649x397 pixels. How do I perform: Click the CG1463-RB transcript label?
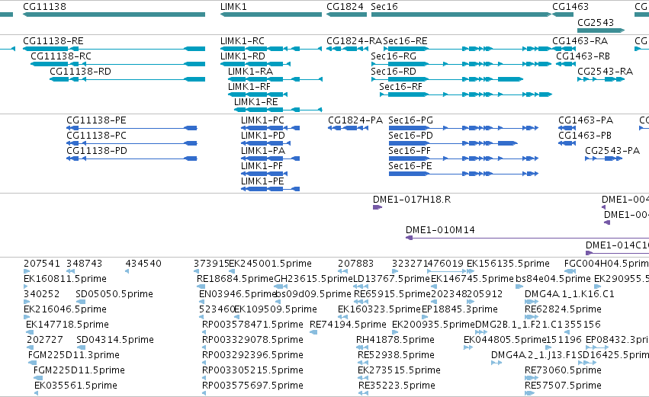(x=583, y=56)
